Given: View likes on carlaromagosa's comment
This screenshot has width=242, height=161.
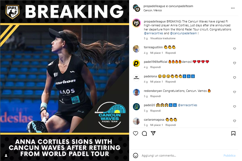Looking at the screenshot, I should [x=157, y=125].
